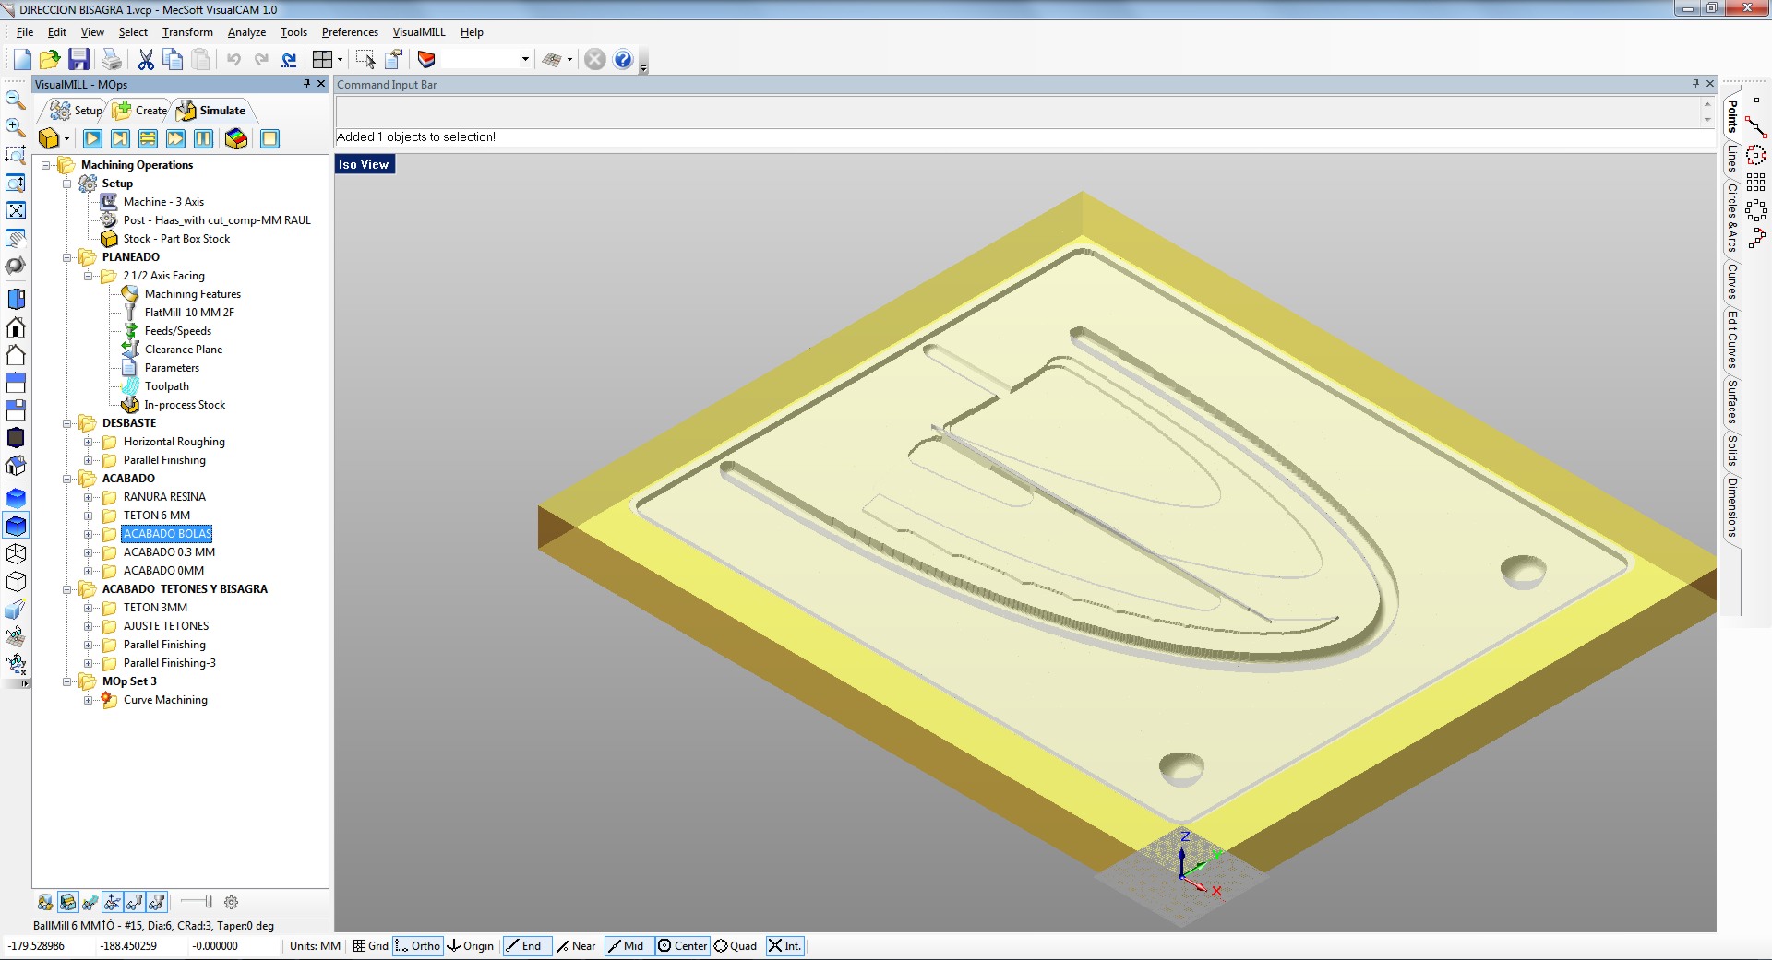Collapse the PLANEADO folder
This screenshot has width=1772, height=960.
pos(67,257)
